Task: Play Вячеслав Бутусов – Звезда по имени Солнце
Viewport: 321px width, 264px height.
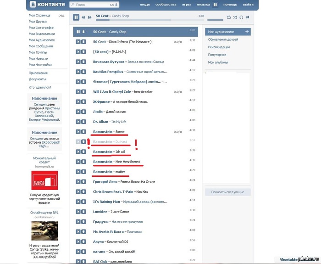Action: (x=78, y=62)
